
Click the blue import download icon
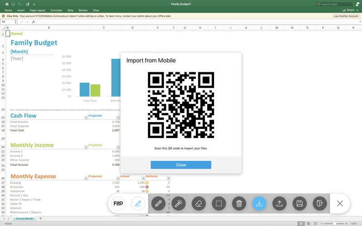(x=259, y=203)
